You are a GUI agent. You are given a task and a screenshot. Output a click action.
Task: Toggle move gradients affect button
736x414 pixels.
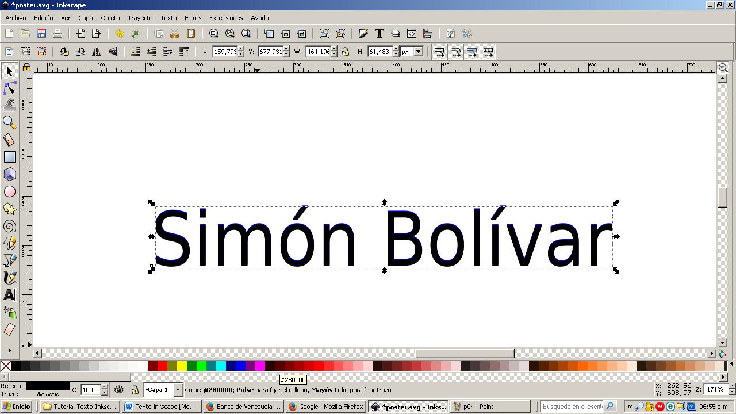coord(471,52)
